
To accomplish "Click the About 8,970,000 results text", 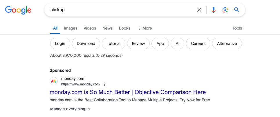I will pos(86,56).
